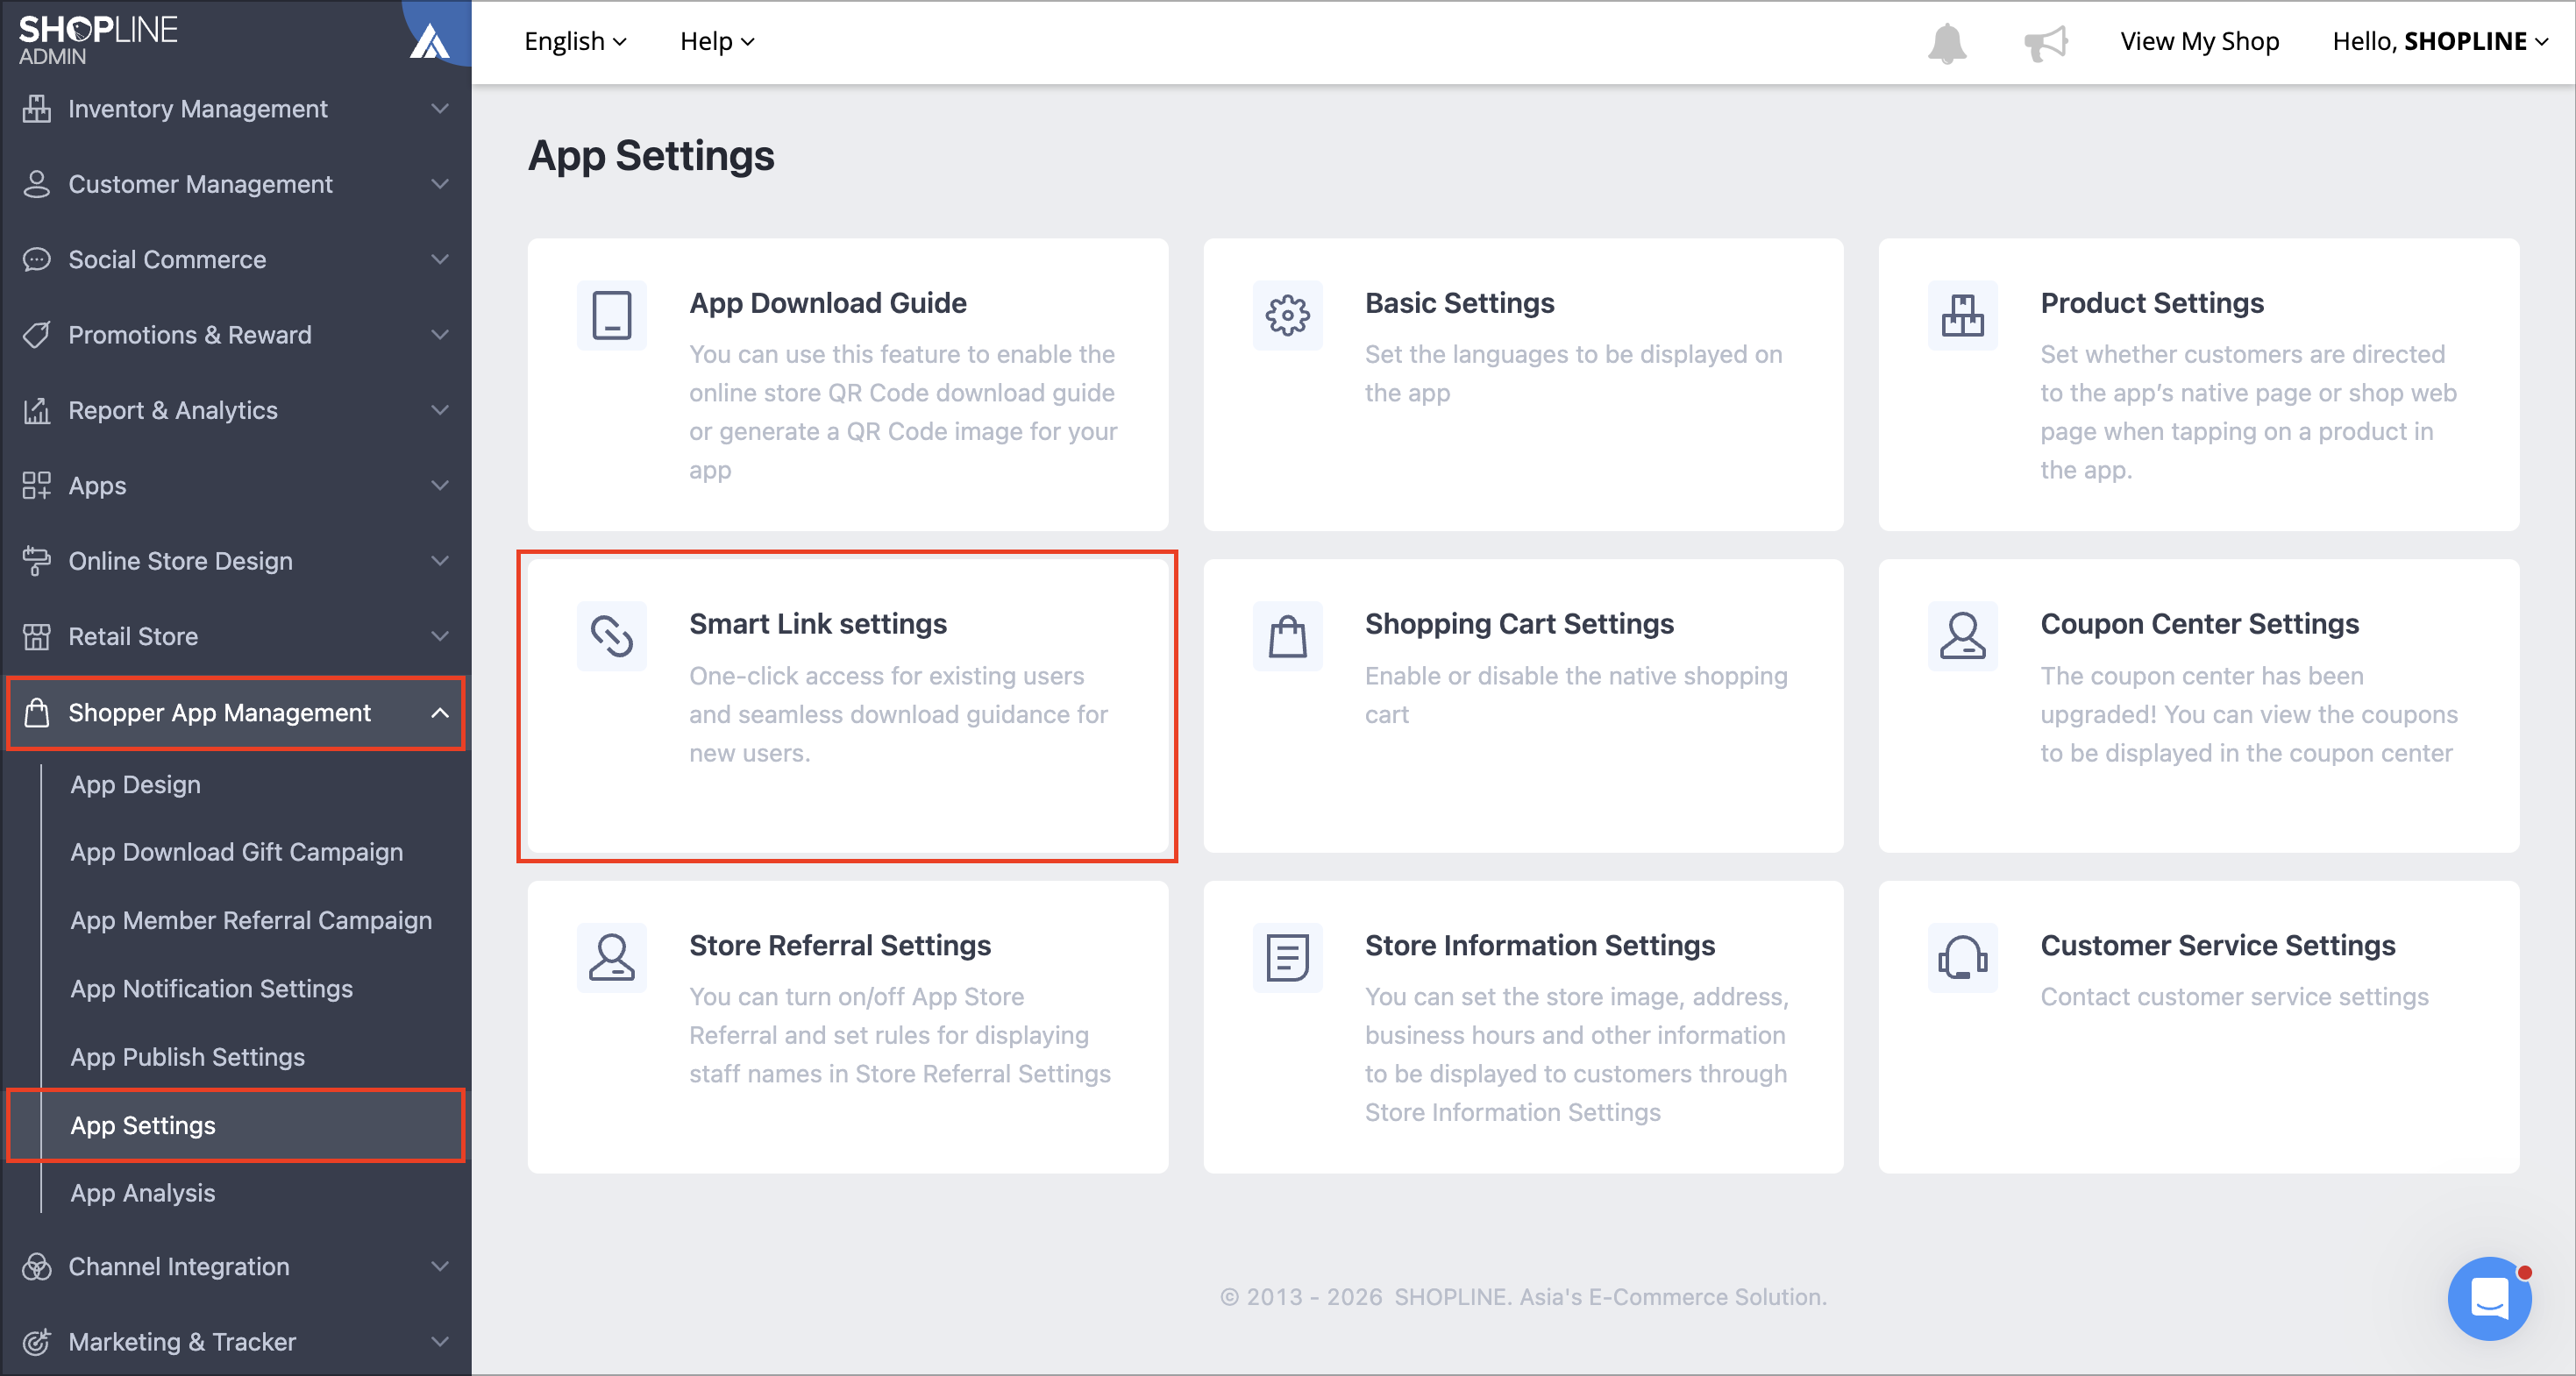Open the Basic Settings card title
The width and height of the screenshot is (2576, 1376).
(x=1459, y=302)
